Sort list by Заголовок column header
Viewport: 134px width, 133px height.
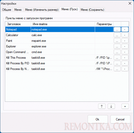tap(18, 24)
